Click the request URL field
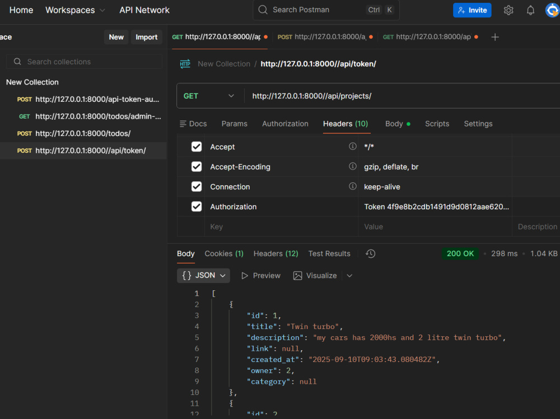Image resolution: width=560 pixels, height=419 pixels. click(x=403, y=96)
